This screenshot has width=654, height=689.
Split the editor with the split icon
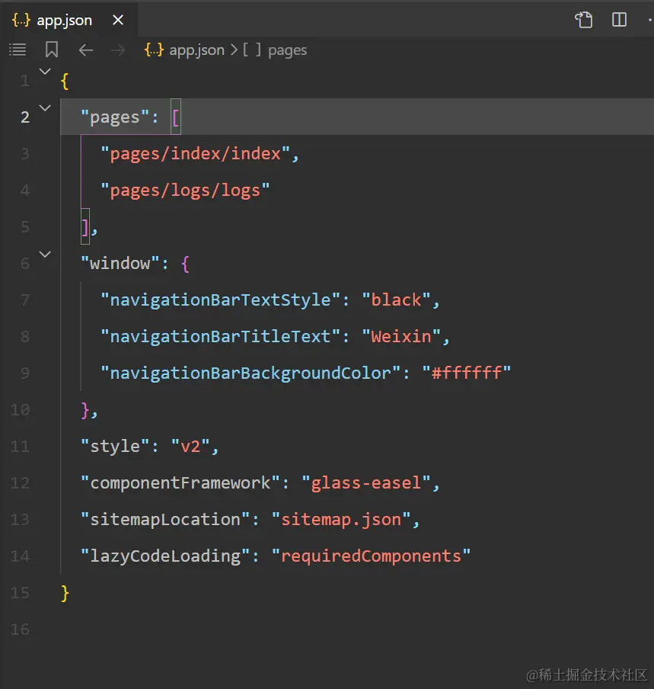point(619,20)
